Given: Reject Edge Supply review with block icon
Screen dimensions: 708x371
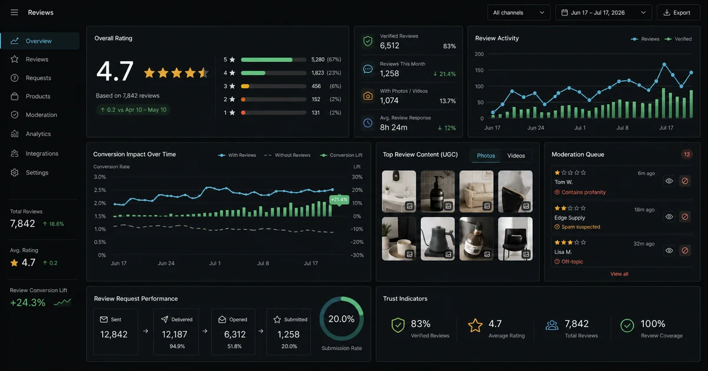Looking at the screenshot, I should point(685,217).
